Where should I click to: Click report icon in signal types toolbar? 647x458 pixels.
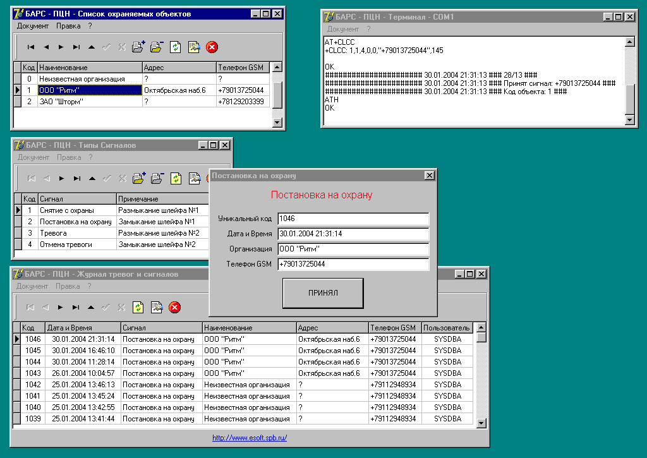(195, 178)
